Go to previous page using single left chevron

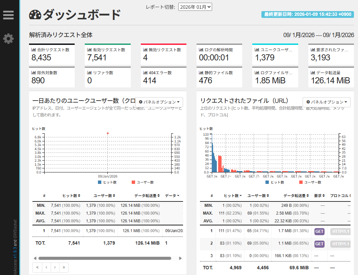pyautogui.click(x=46, y=268)
